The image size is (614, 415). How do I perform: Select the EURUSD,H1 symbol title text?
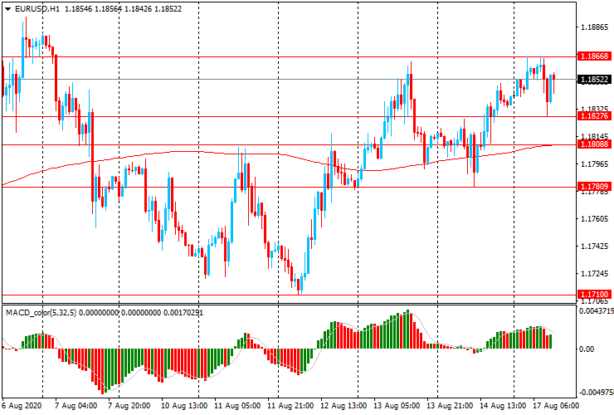coord(37,8)
